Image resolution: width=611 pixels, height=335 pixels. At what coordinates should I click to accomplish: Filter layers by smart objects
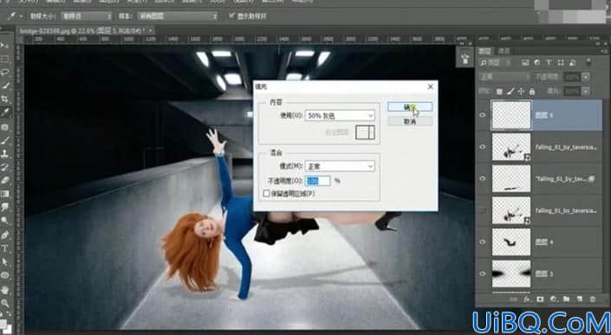[572, 62]
